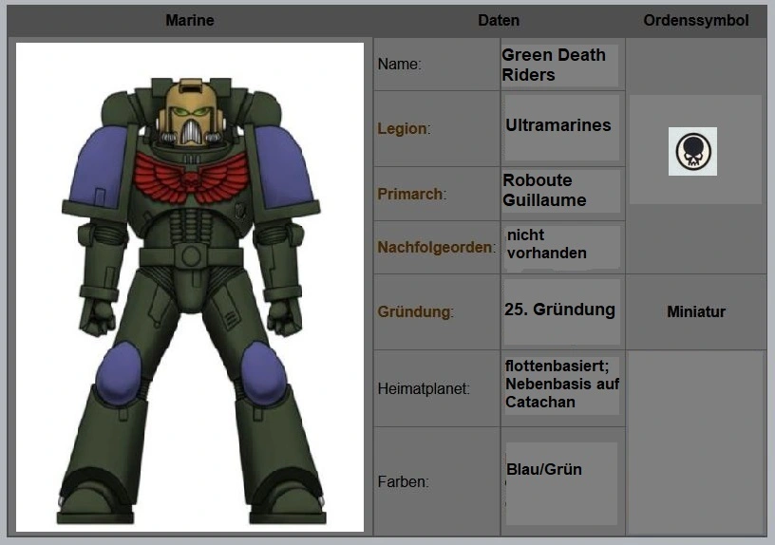Image resolution: width=775 pixels, height=545 pixels.
Task: Click the 'Farben:' row label
Action: coord(403,481)
